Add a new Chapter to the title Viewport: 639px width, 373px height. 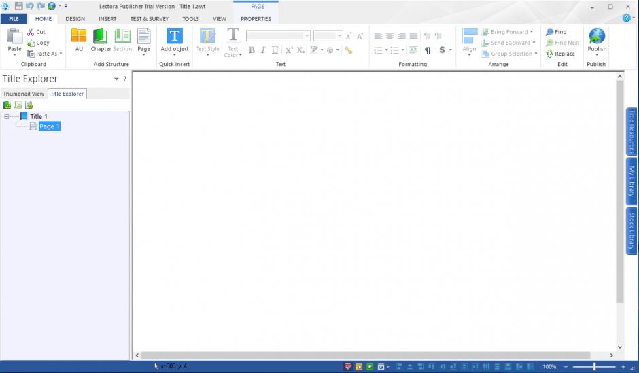[100, 38]
